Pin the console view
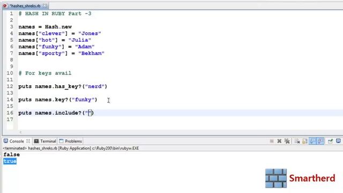 pos(330,141)
